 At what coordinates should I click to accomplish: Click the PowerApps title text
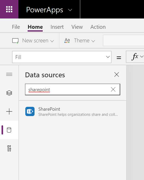point(45,10)
